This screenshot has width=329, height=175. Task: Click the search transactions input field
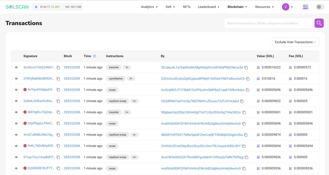coord(269,23)
